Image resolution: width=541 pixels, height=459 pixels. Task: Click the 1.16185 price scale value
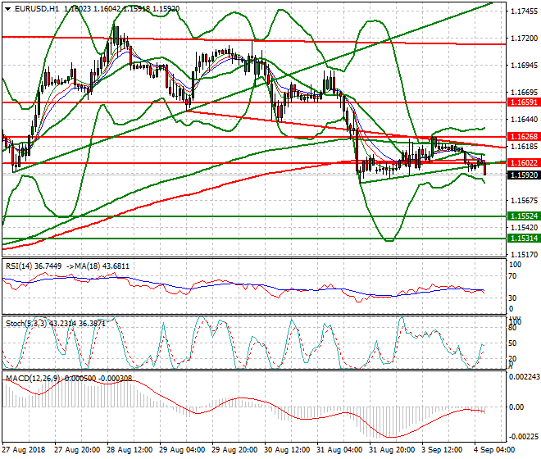pyautogui.click(x=524, y=147)
